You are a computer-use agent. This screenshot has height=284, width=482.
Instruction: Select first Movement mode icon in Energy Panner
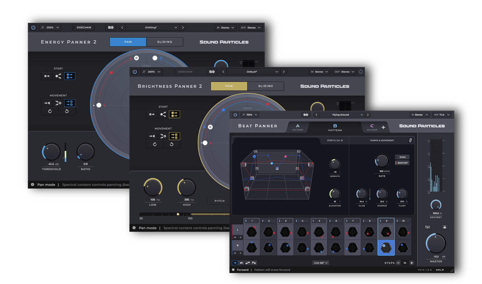click(x=47, y=103)
